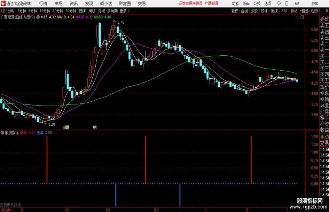329x212 pixels.
Task: Add stock via +自选 button
Action: (x=304, y=11)
